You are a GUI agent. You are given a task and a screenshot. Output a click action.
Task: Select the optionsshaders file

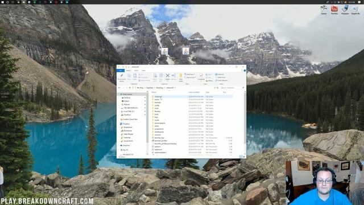point(160,153)
